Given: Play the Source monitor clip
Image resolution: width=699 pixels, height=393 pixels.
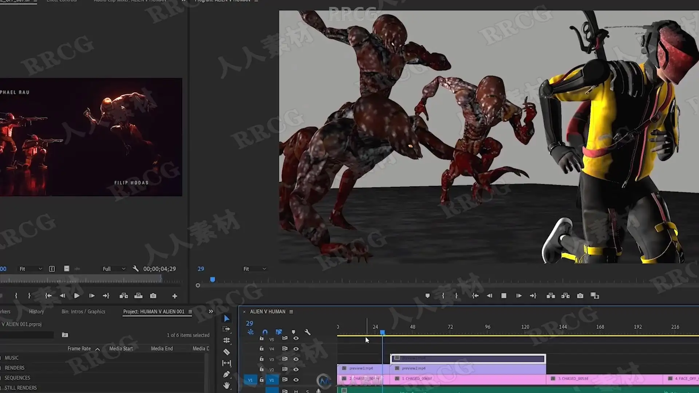Looking at the screenshot, I should coord(76,296).
